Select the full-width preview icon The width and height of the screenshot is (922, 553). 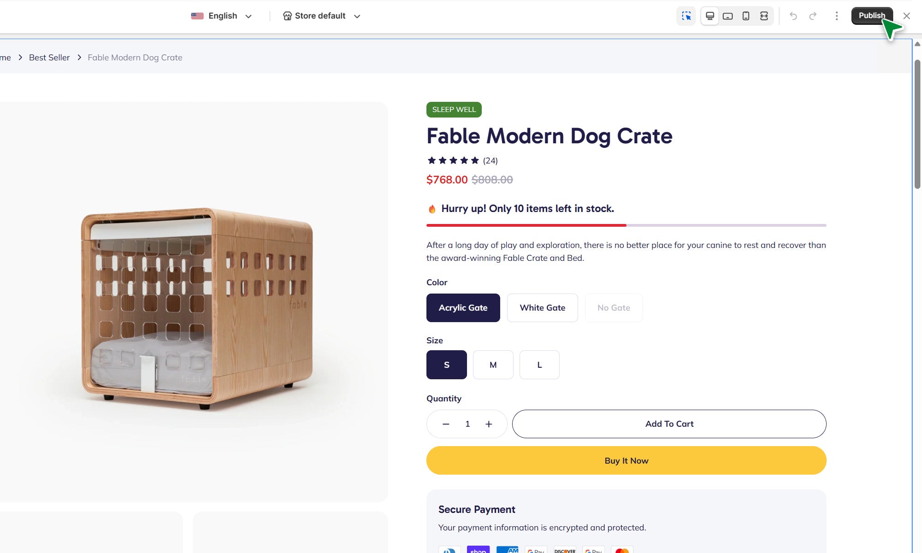[764, 16]
